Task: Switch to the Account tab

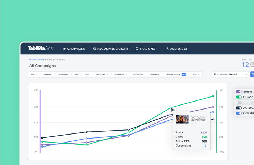Action: [x=47, y=74]
